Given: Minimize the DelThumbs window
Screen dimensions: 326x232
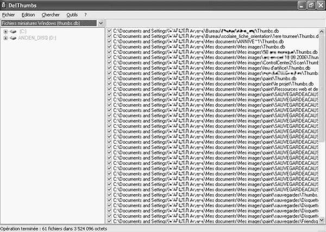Looking at the screenshot, I should [x=302, y=5].
